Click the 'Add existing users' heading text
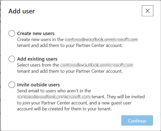 coord(37,59)
